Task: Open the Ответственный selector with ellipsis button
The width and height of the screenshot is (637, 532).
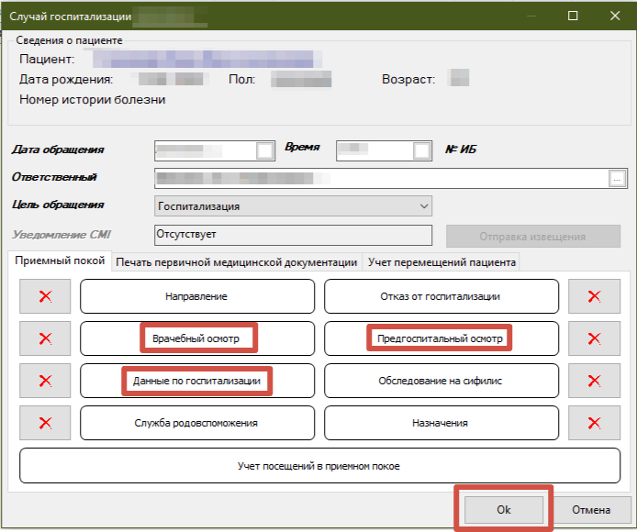Action: pos(618,178)
